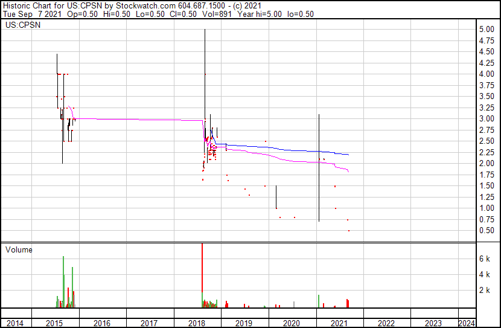Click the red trade dot at 0.50
This screenshot has width=501, height=328.
point(349,231)
